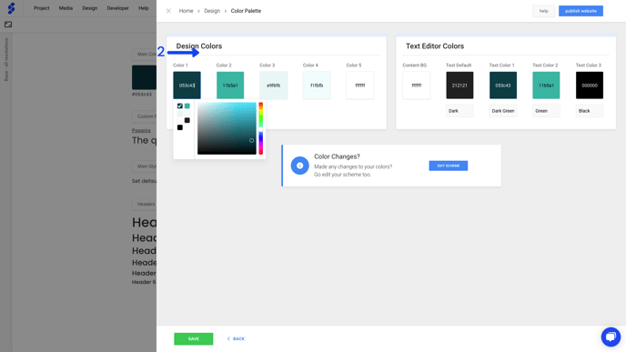Click the circular handle in color gradient
Viewport: 626px width, 352px height.
click(251, 140)
